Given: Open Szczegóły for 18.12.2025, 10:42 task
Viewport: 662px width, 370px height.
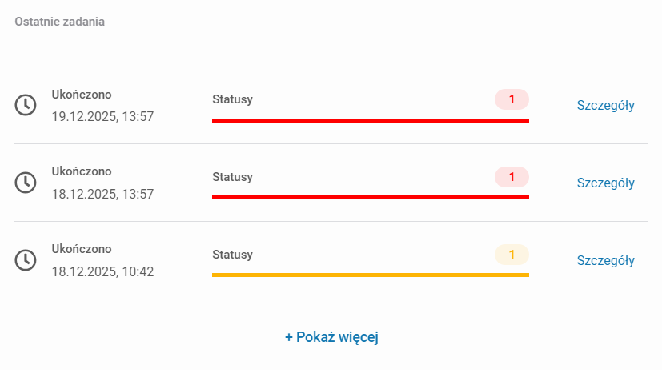Looking at the screenshot, I should tap(605, 260).
